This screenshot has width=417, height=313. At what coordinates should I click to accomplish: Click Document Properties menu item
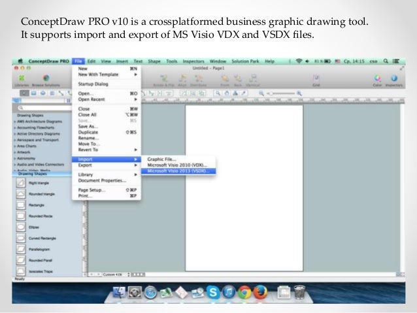tap(107, 180)
